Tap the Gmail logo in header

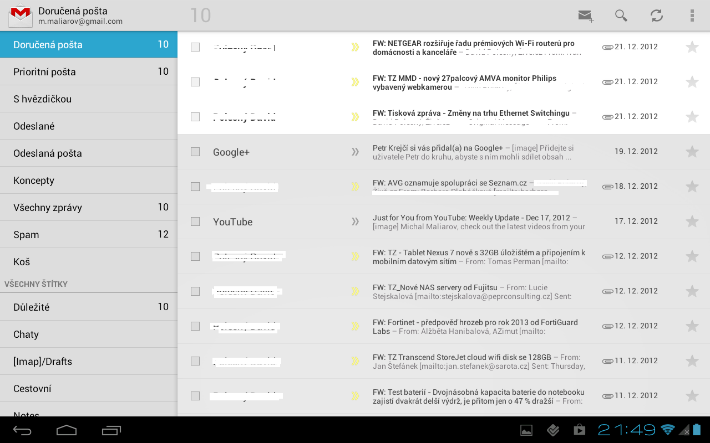click(21, 16)
